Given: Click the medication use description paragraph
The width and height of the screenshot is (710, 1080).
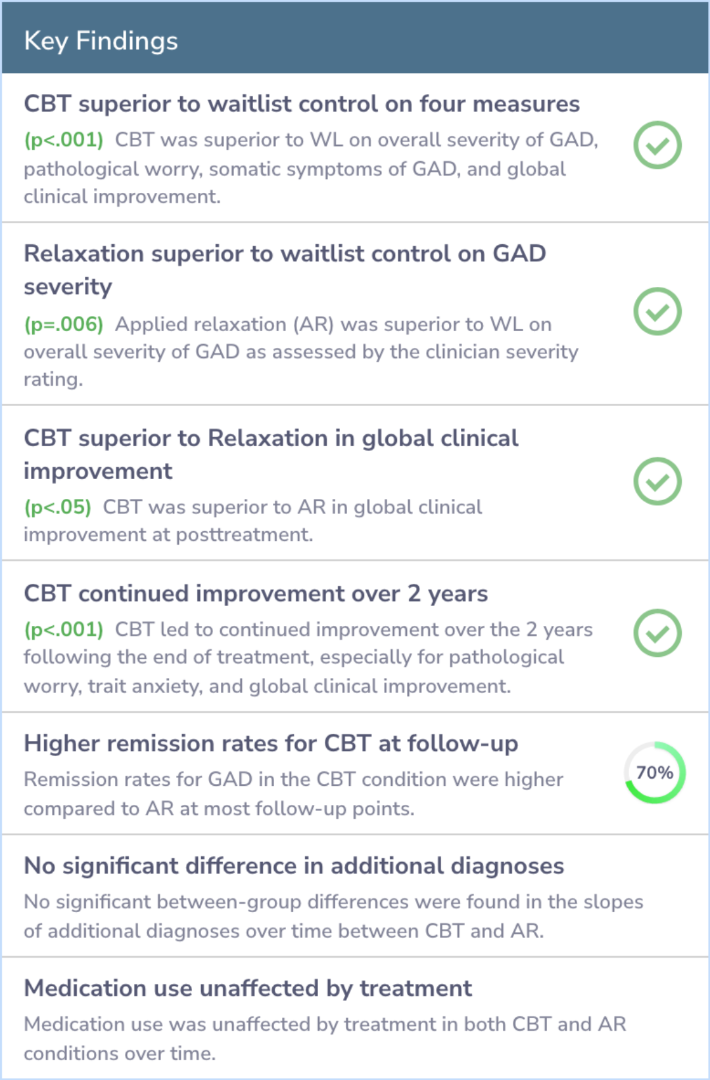Looking at the screenshot, I should (x=325, y=1039).
